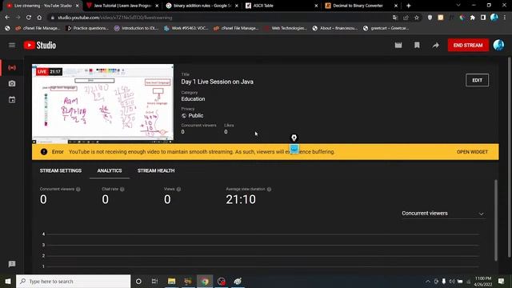Open the notification center icon
This screenshot has width=512, height=288.
tap(502, 281)
